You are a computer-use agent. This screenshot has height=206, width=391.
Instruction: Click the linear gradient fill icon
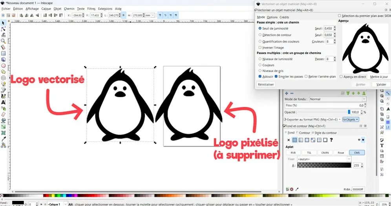pos(301,140)
